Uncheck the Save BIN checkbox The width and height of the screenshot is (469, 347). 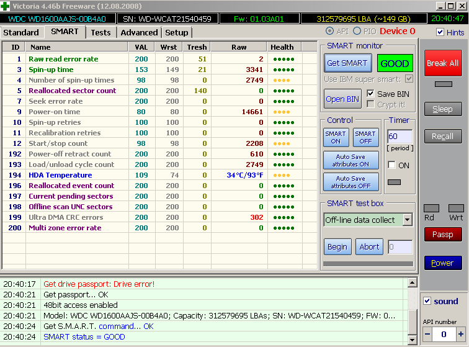[370, 94]
